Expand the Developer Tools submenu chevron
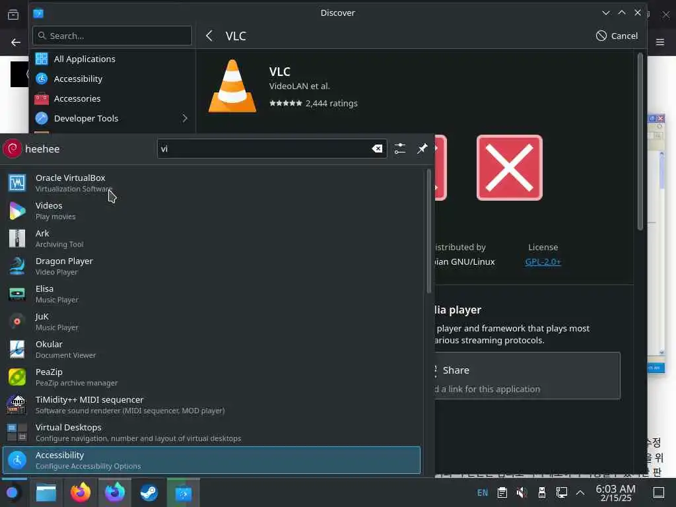676x507 pixels. coord(185,118)
